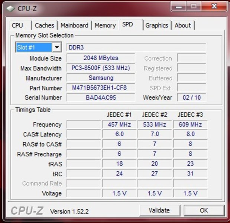Click the Frequency row label

coord(47,125)
